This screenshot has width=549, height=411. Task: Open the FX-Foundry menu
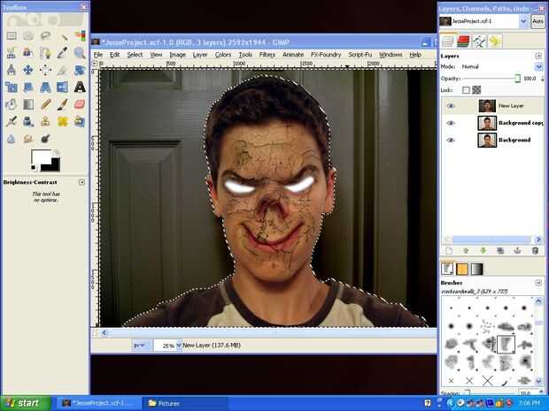point(326,55)
